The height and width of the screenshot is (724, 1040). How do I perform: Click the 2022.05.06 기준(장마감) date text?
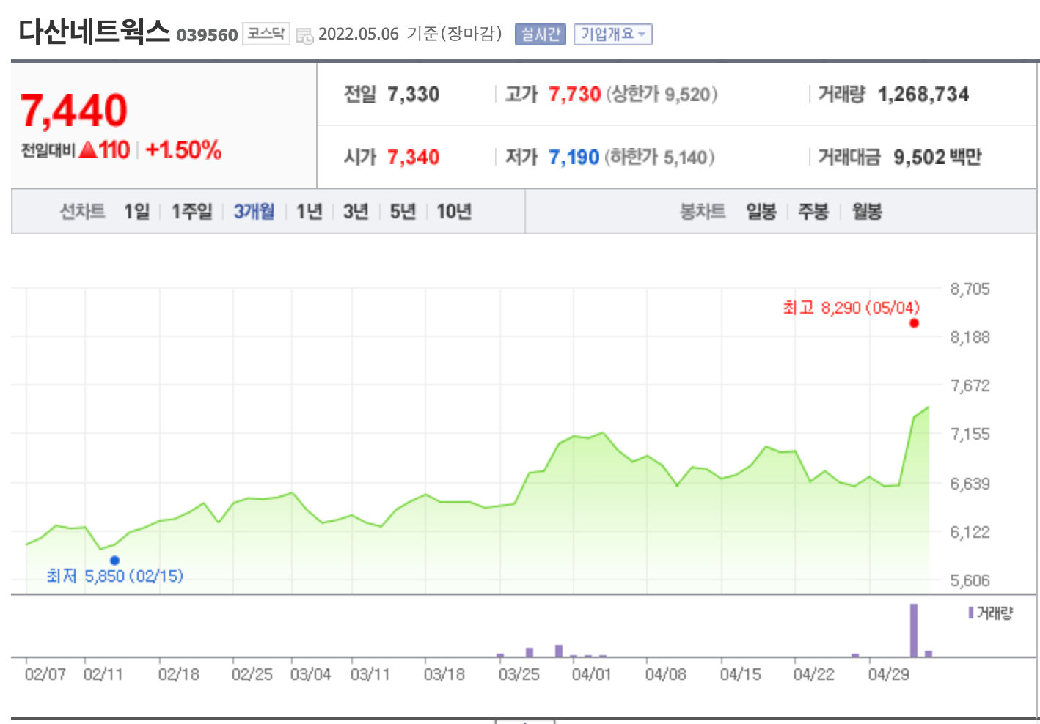411,34
